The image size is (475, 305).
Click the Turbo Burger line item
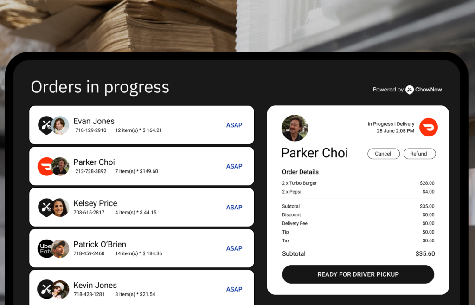[358, 183]
